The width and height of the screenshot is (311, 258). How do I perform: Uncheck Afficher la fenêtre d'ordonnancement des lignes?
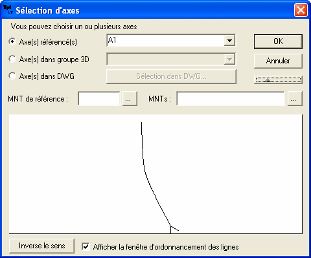[86, 246]
